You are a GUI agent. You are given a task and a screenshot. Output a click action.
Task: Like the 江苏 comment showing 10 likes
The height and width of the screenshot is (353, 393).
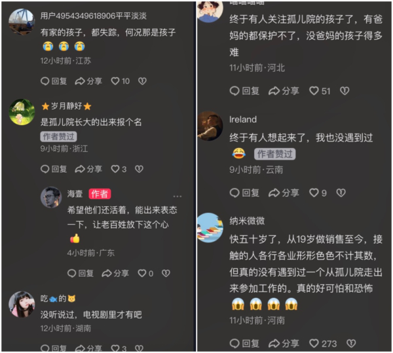121,81
